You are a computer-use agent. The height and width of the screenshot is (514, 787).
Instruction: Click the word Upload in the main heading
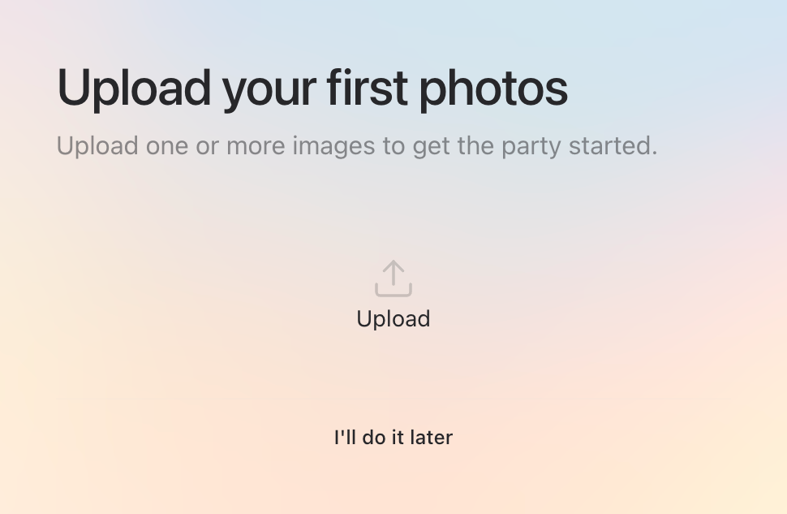134,88
